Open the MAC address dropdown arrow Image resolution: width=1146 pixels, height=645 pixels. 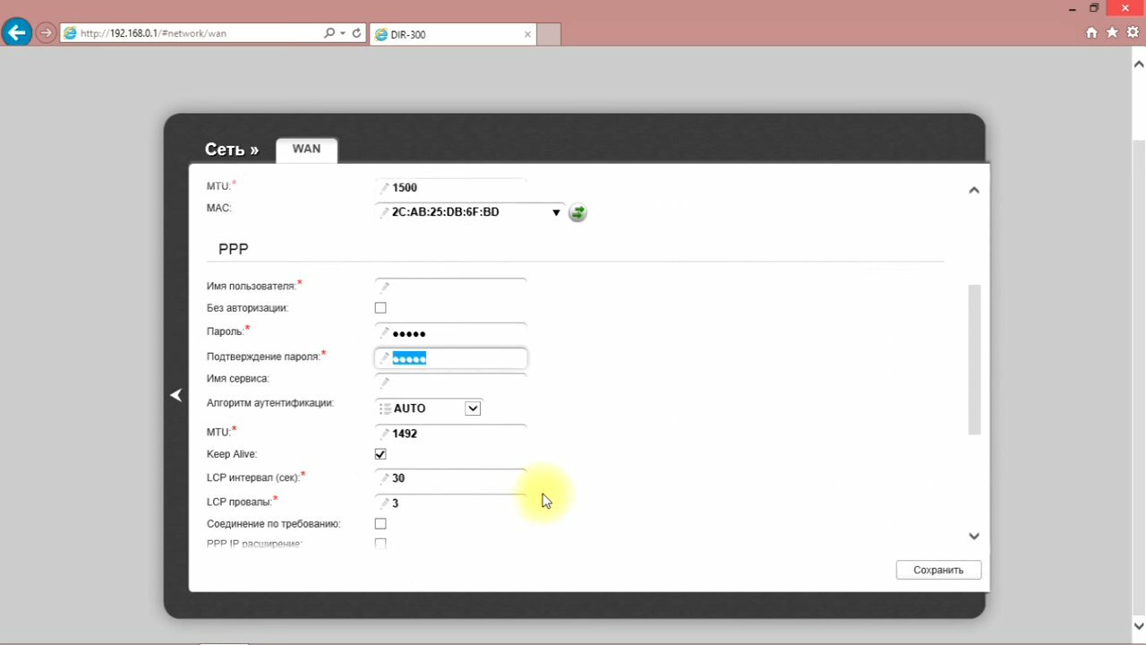[x=556, y=212]
